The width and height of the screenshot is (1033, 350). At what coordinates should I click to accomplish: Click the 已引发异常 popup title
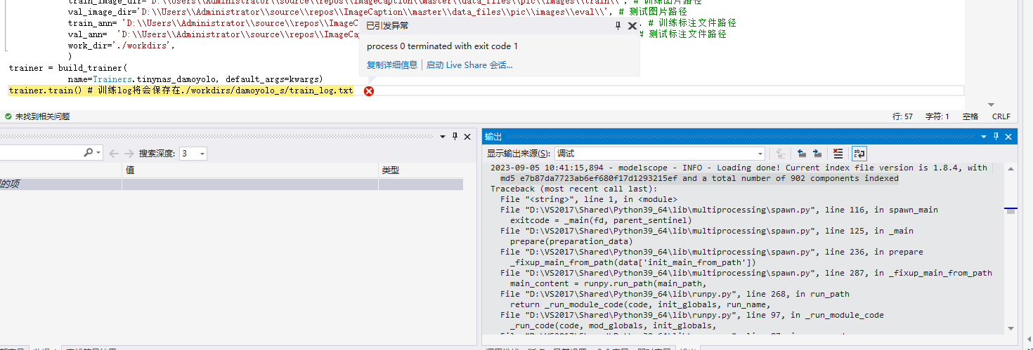point(387,26)
